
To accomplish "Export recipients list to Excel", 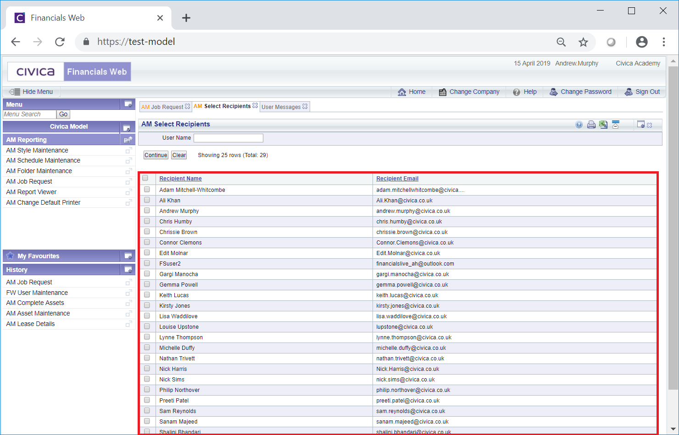I will pos(603,125).
